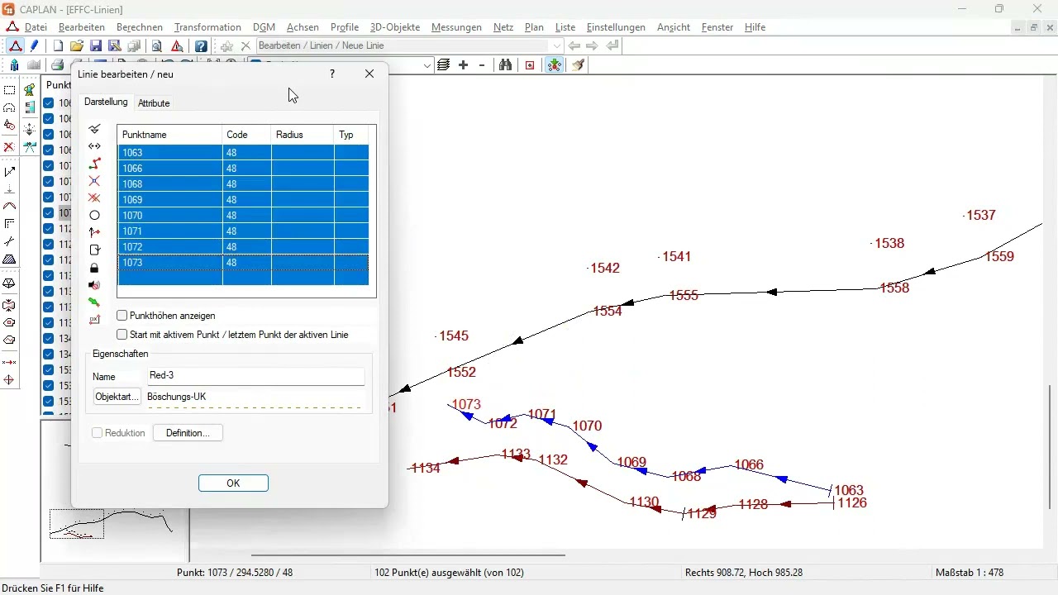This screenshot has height=595, width=1058.
Task: Click the Definition... button
Action: point(188,433)
